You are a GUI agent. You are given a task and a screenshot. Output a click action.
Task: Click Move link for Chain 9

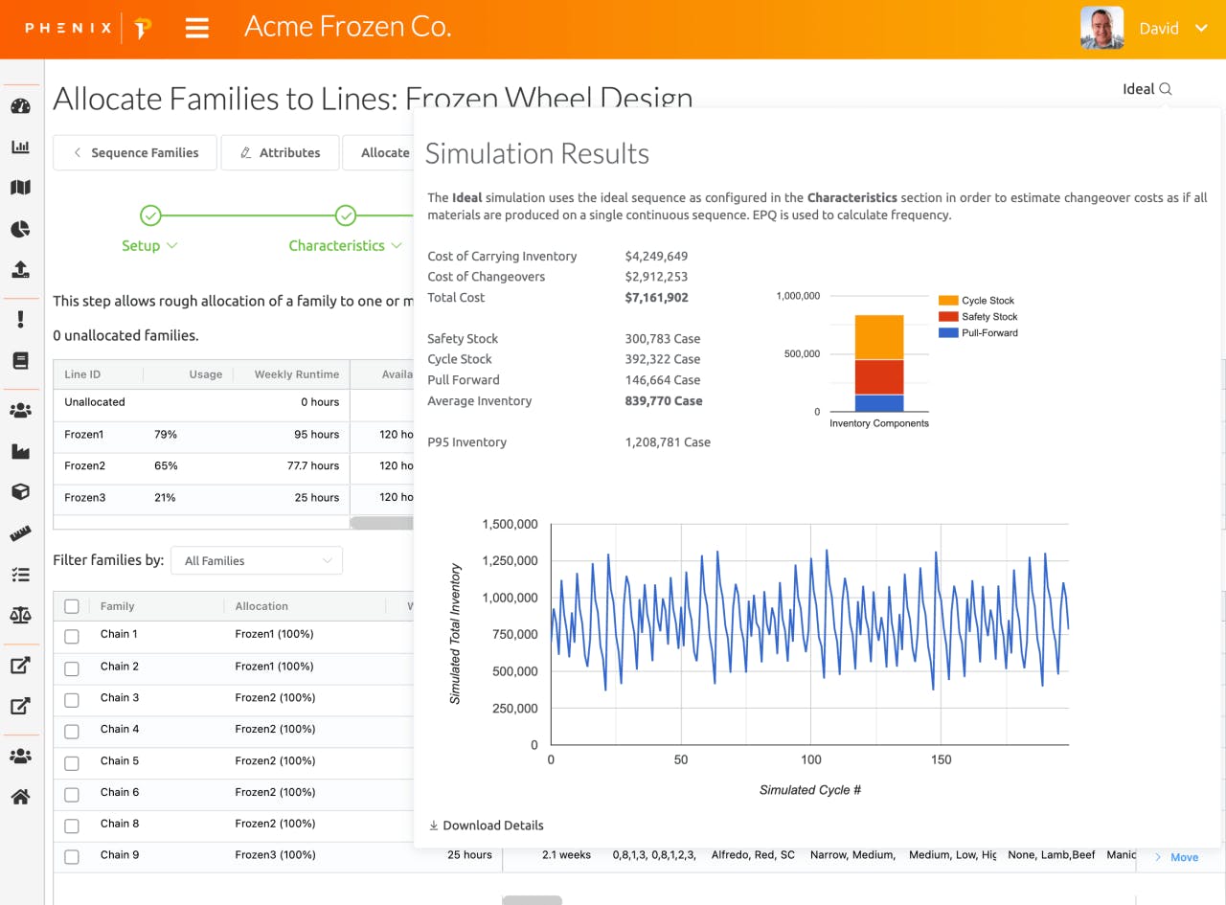1176,857
